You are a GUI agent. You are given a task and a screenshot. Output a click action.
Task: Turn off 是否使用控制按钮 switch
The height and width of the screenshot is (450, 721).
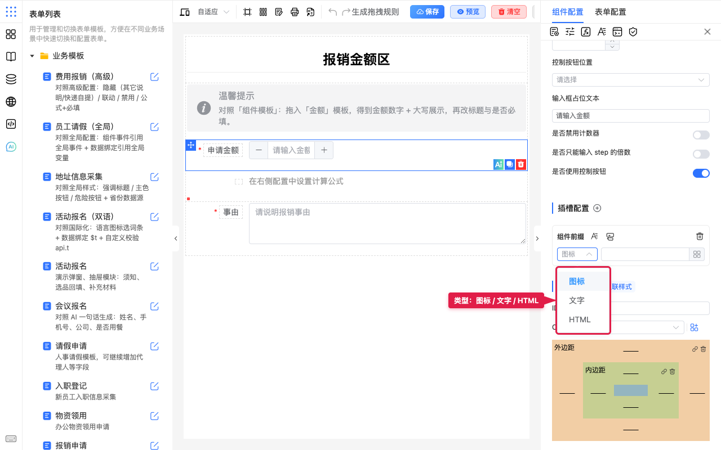[701, 173]
